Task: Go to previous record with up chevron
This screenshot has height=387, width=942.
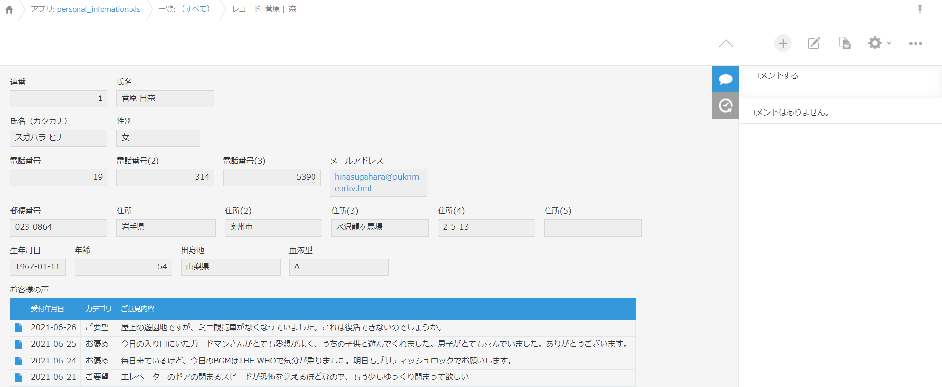Action: (726, 43)
